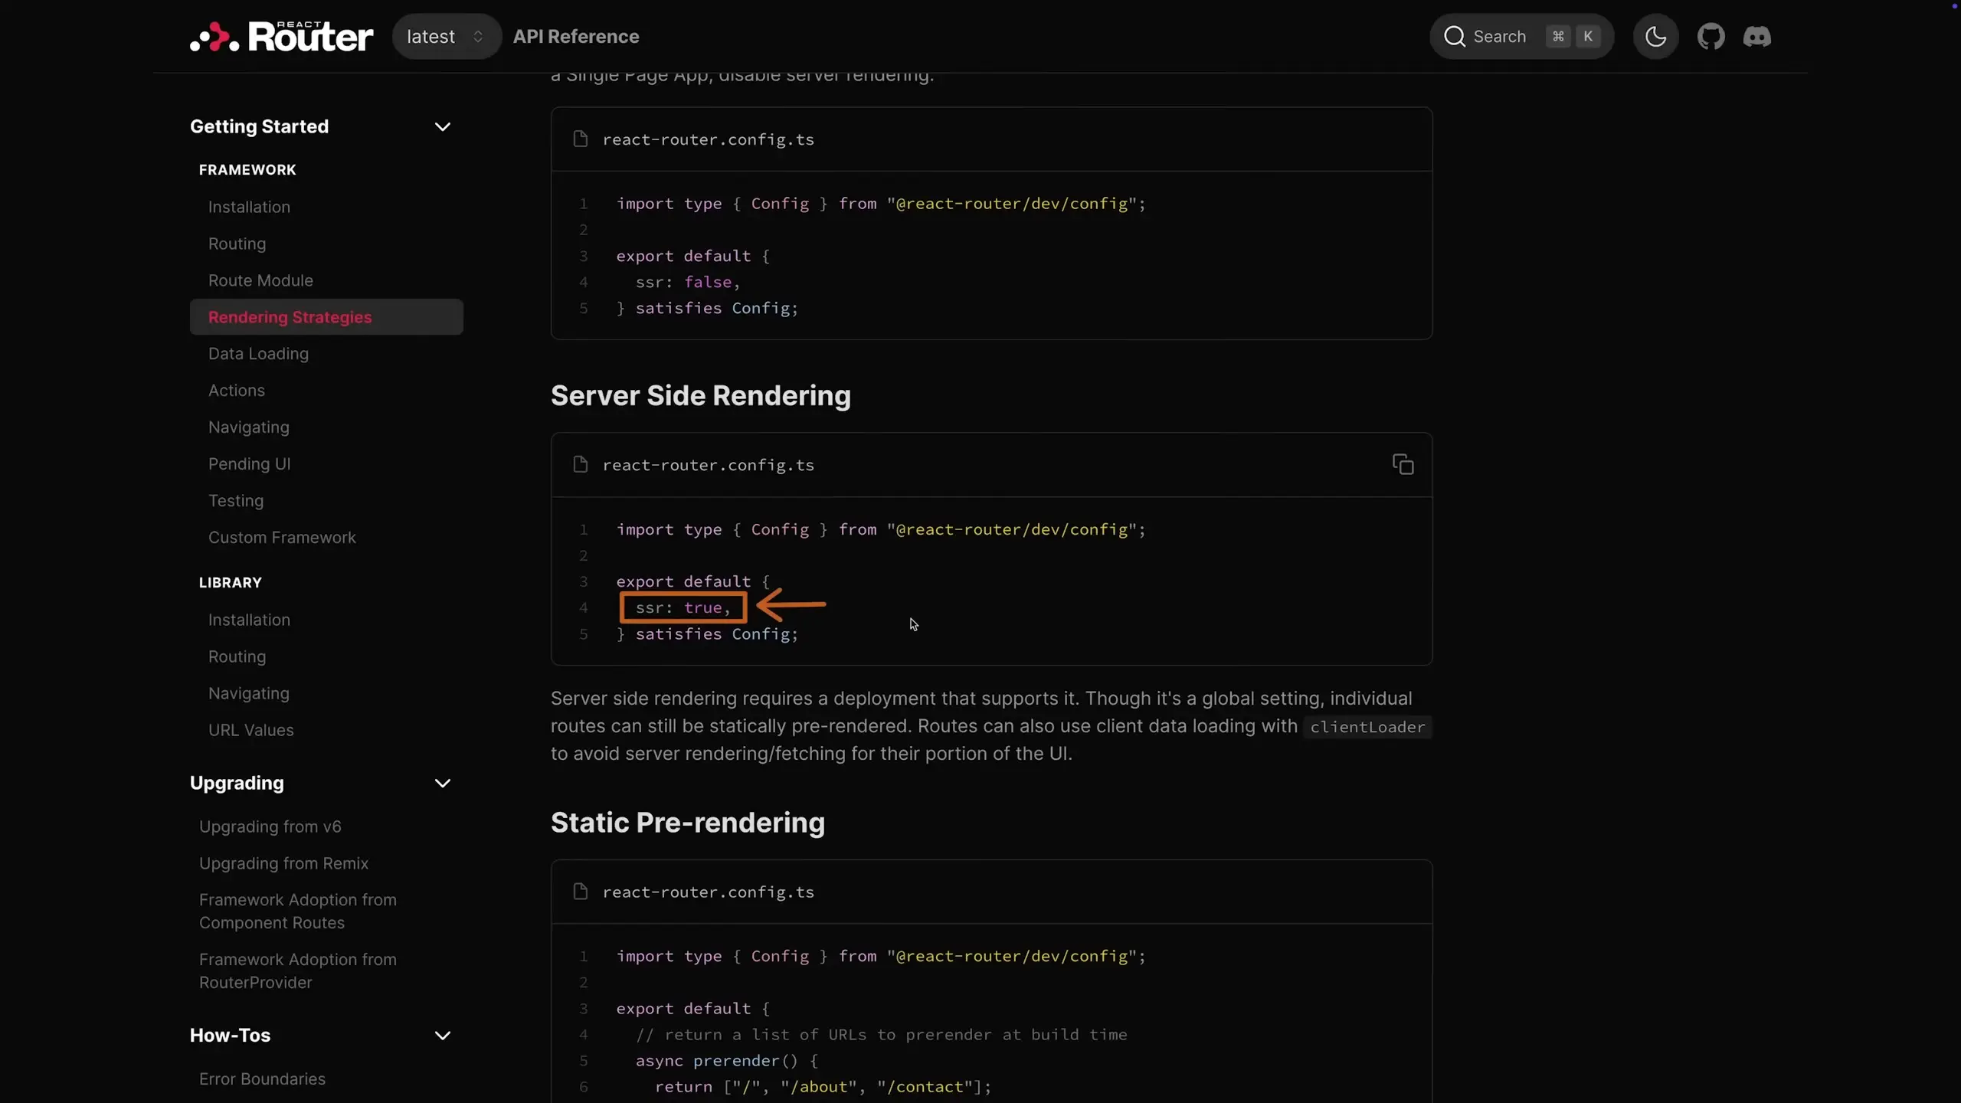Open Library Routing page
Image resolution: width=1961 pixels, height=1103 pixels.
pyautogui.click(x=237, y=656)
